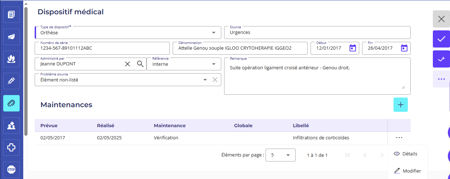Open calendar picker for Début date
The height and width of the screenshot is (179, 450).
click(x=352, y=48)
